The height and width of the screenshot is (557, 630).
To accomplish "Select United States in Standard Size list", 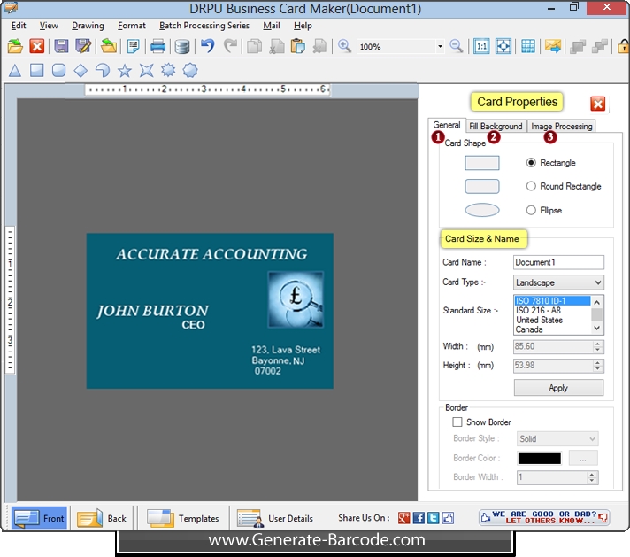I will 552,321.
